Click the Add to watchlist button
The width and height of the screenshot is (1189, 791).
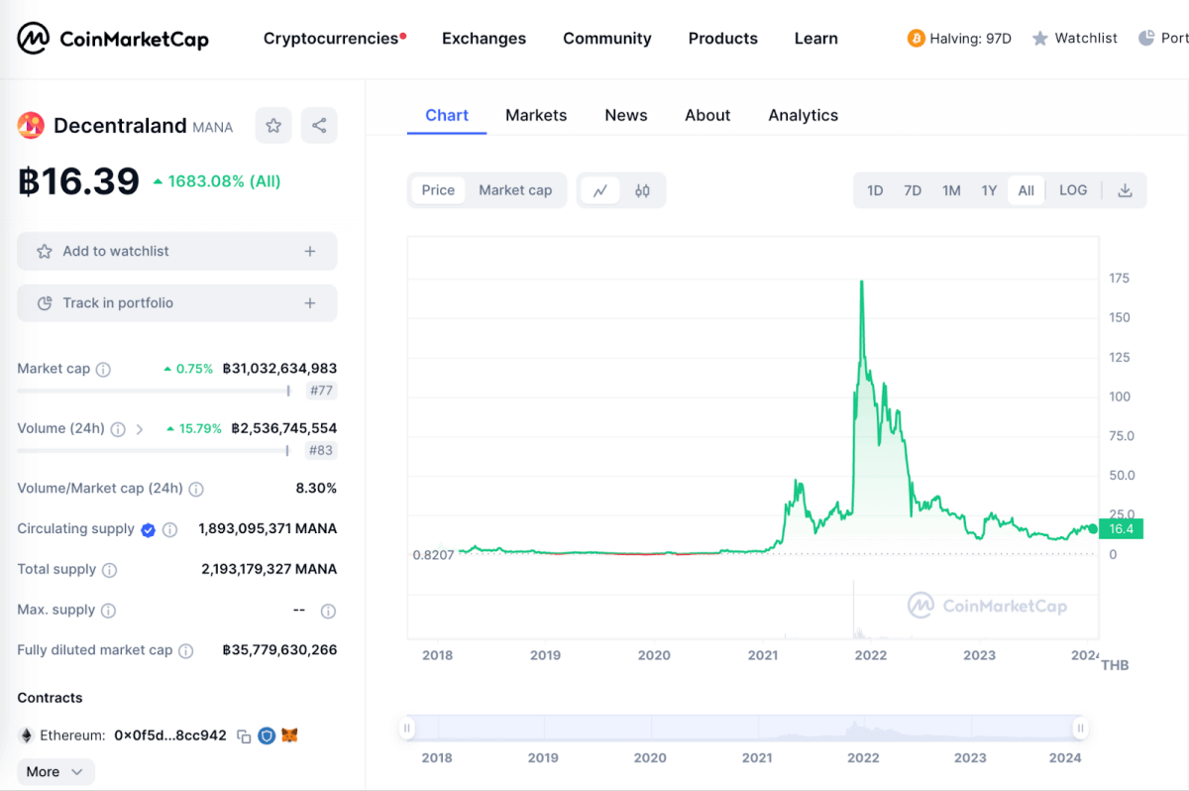coord(177,252)
